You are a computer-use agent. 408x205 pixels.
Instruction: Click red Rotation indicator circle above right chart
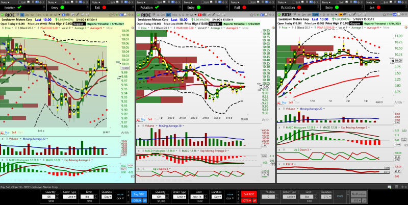[299, 8]
